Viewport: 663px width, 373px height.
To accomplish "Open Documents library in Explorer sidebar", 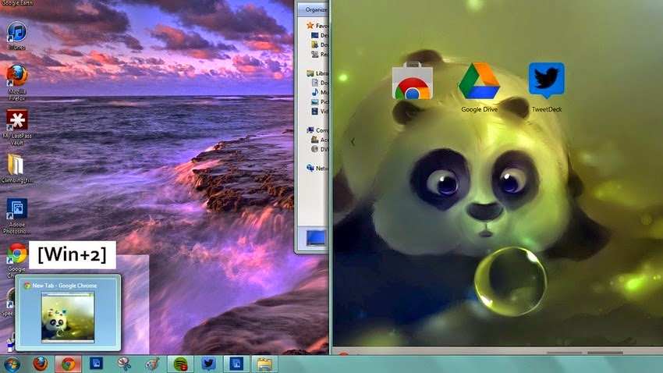I will (x=320, y=83).
